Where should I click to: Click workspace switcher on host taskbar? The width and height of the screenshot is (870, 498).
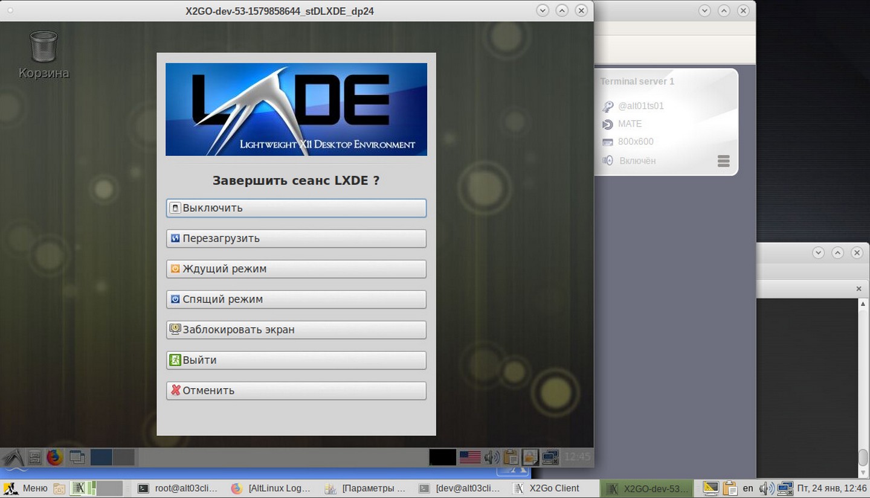tap(96, 488)
